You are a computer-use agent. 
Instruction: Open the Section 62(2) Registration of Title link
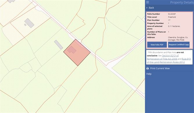(163, 57)
